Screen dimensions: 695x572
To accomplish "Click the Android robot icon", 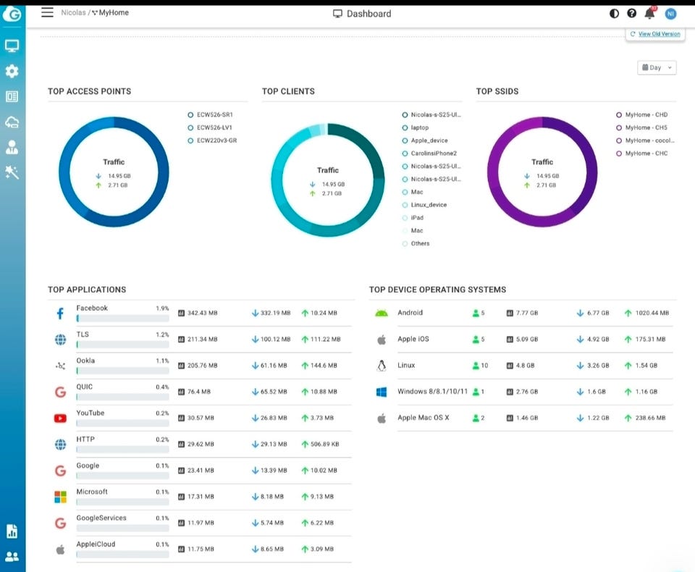I will pos(382,313).
